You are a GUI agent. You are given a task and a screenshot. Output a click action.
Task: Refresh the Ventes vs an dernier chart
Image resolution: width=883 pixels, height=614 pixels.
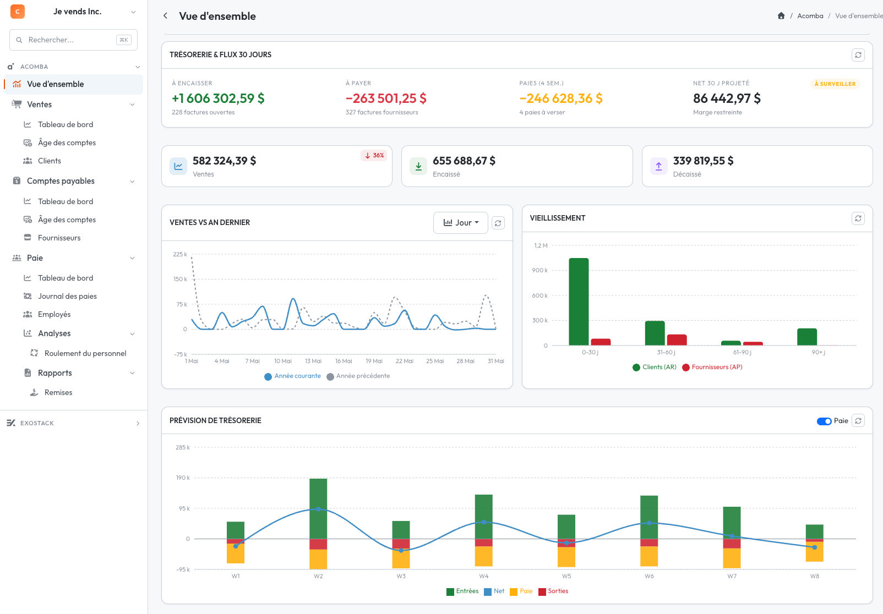(498, 223)
